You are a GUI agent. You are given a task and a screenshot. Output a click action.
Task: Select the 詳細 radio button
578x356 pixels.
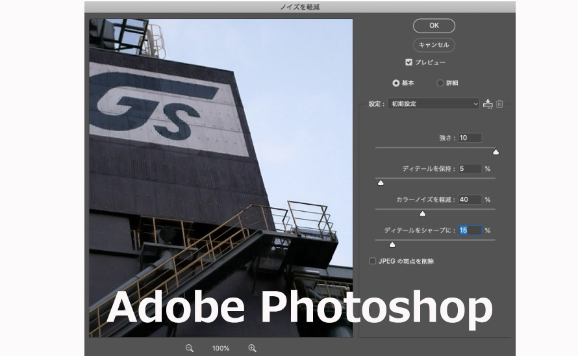(x=440, y=83)
